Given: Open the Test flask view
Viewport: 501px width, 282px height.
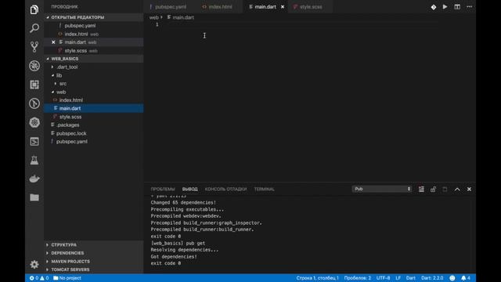Looking at the screenshot, I should click(x=34, y=160).
